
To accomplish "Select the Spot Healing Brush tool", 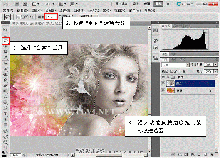I will point(5,63).
